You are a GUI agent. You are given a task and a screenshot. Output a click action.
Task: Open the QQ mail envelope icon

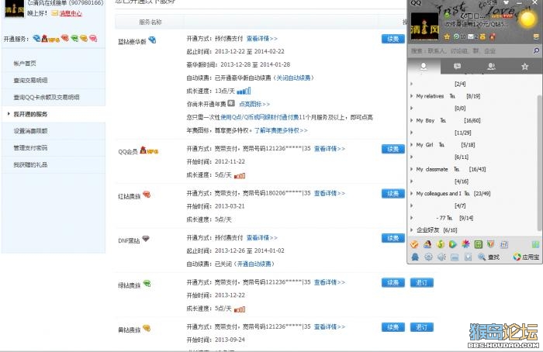click(x=471, y=36)
